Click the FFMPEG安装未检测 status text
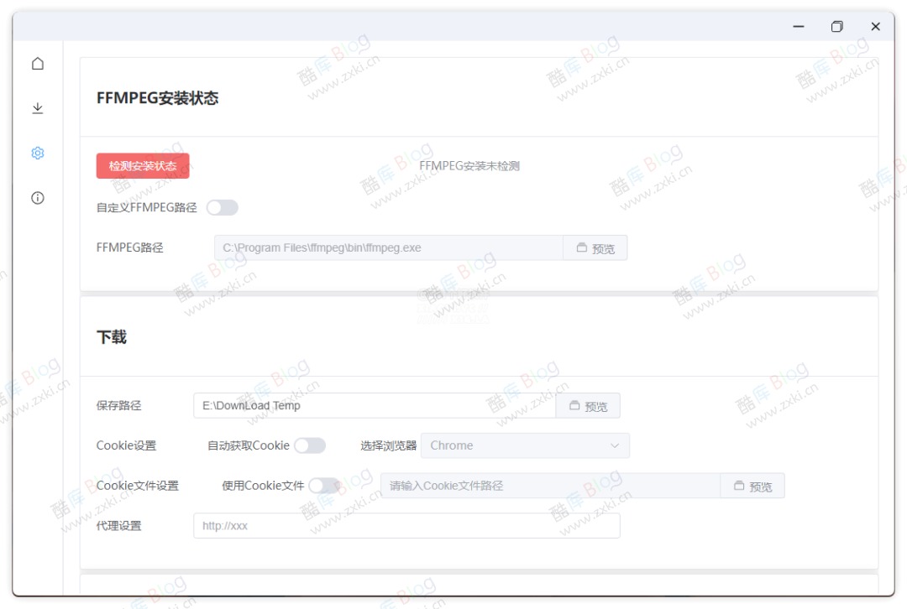This screenshot has width=907, height=609. 469,165
